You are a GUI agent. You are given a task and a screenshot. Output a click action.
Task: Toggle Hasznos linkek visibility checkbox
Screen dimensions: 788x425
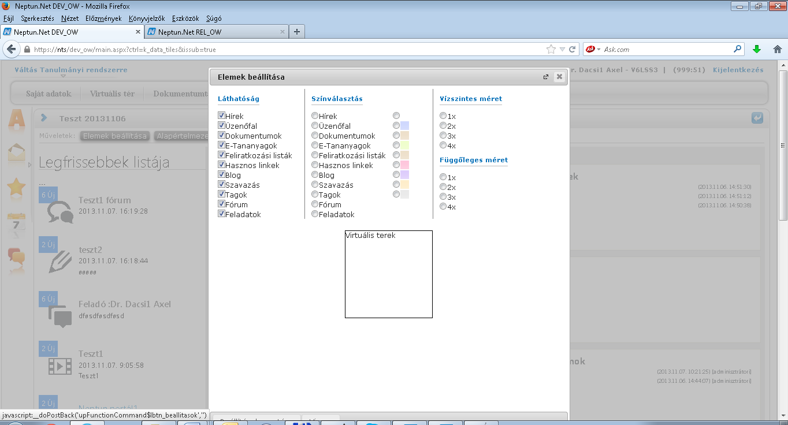click(221, 165)
